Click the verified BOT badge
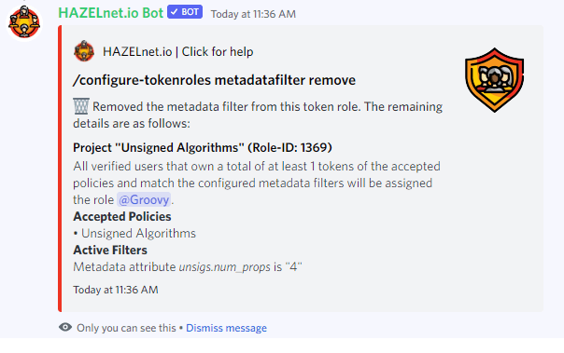Screen dimensions: 564x353 185,12
